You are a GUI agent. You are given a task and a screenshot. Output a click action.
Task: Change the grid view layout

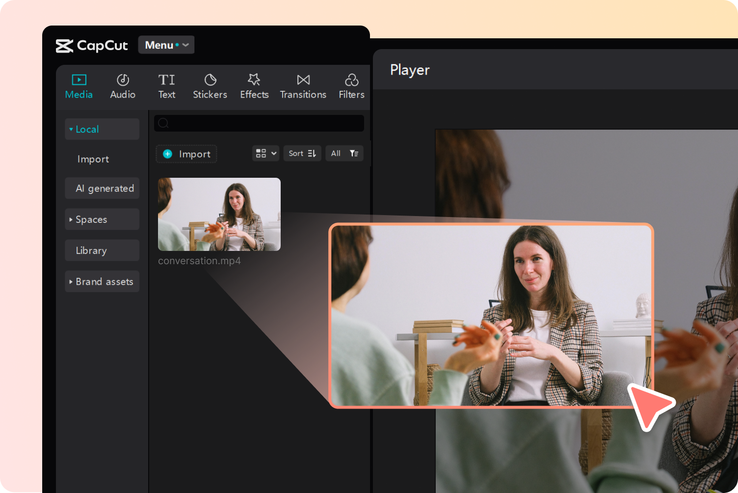[x=265, y=153]
